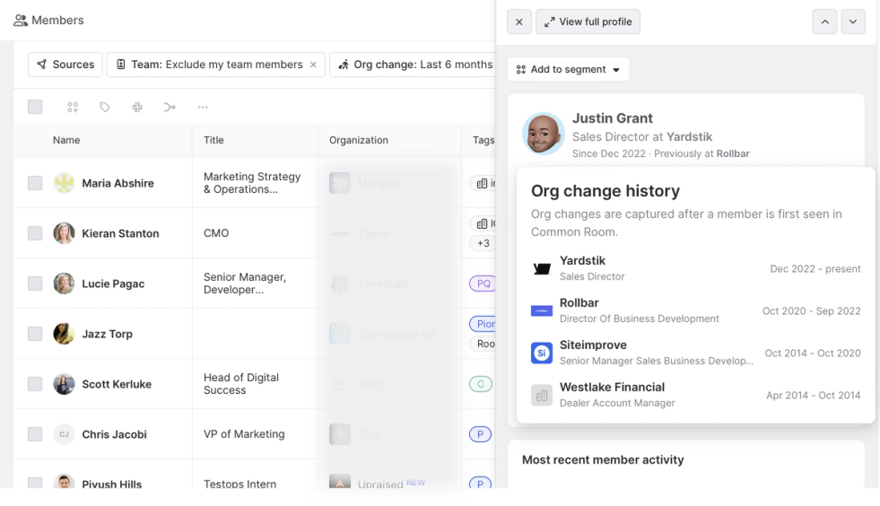The height and width of the screenshot is (506, 880).
Task: Click the 'CMO' title cell
Action: [216, 233]
